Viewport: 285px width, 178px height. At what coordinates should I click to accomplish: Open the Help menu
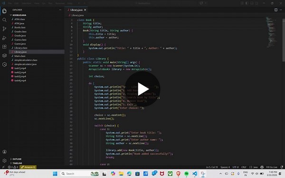pyautogui.click(x=70, y=3)
